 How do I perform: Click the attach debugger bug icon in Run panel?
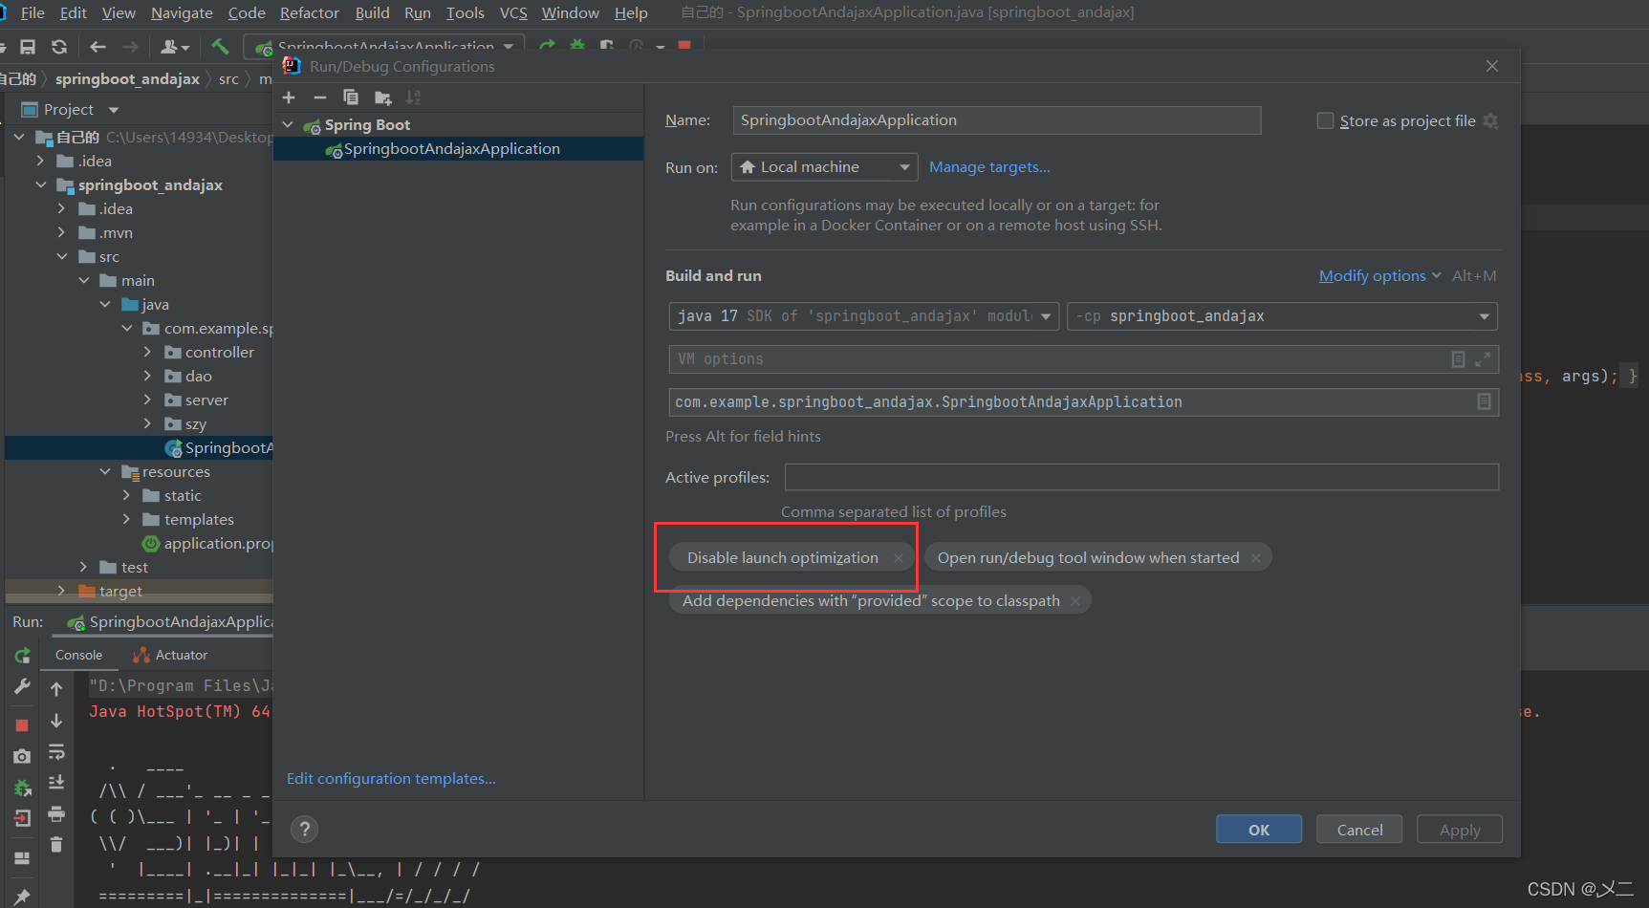click(22, 788)
